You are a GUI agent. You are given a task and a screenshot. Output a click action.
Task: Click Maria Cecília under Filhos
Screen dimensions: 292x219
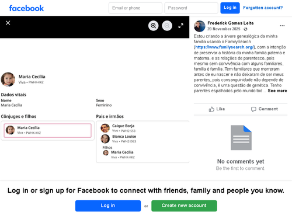122,152
